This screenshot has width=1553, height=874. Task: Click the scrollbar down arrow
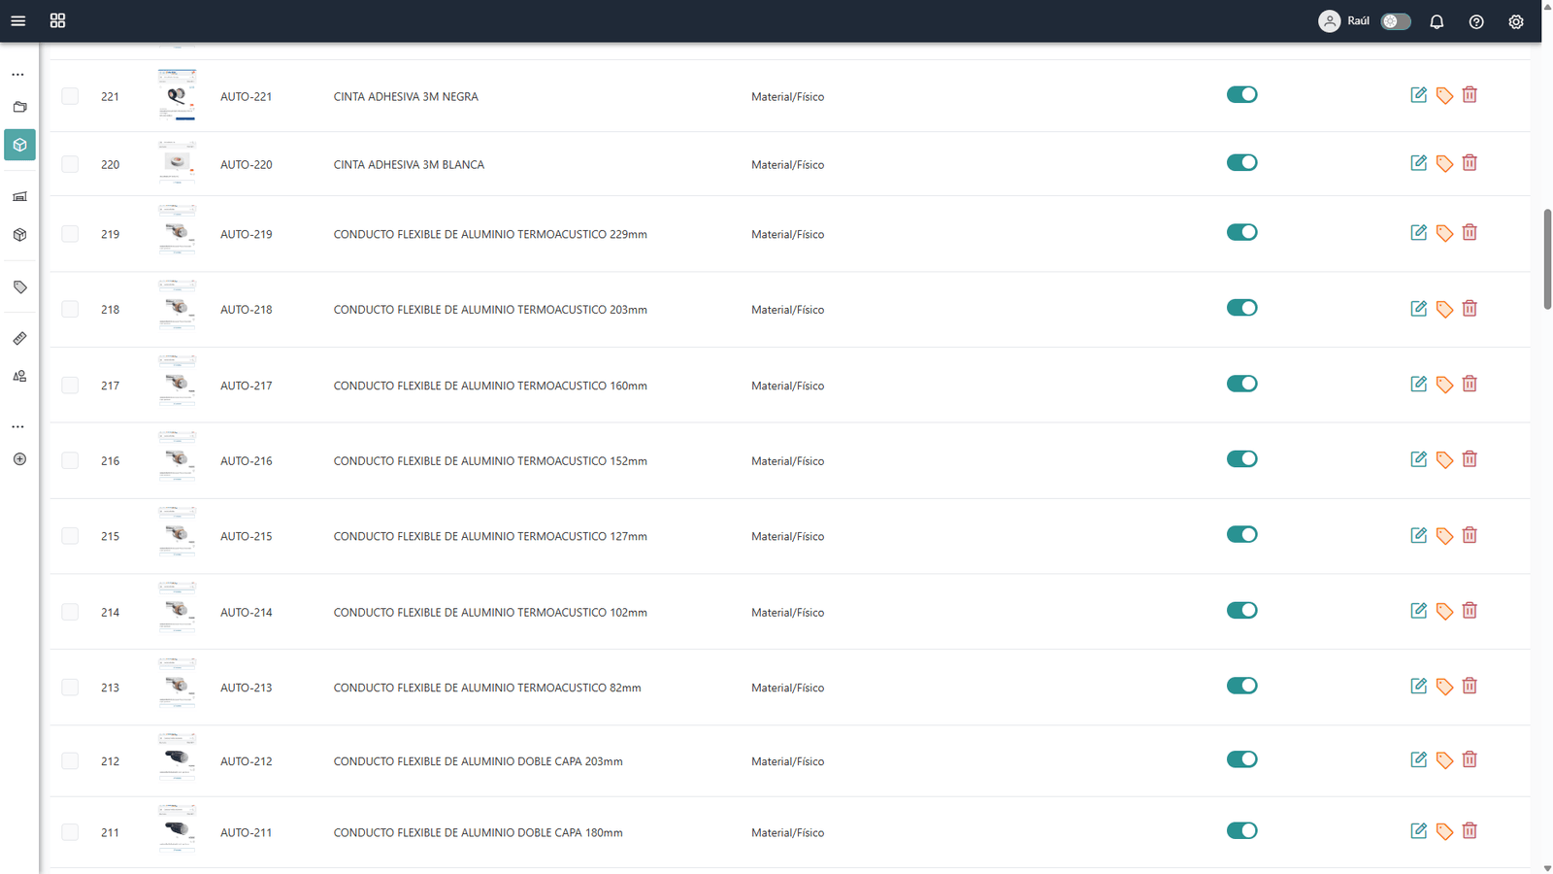point(1547,868)
